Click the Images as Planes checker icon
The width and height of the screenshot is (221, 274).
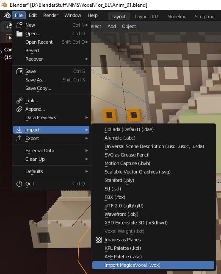[x=99, y=240]
